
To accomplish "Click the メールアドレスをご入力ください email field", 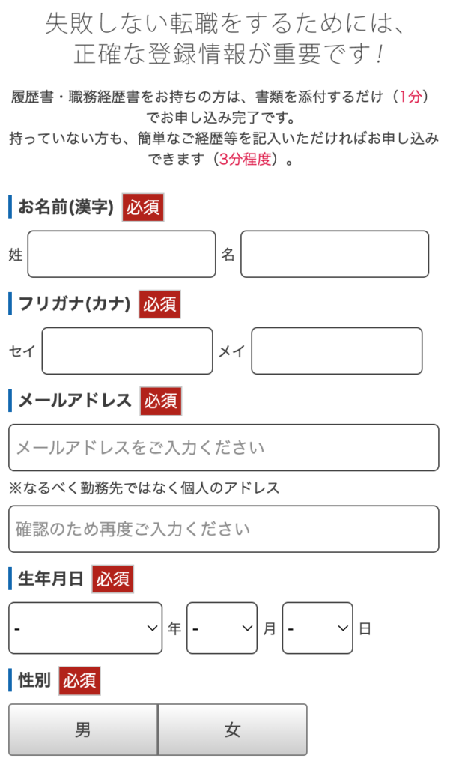I will click(x=223, y=448).
